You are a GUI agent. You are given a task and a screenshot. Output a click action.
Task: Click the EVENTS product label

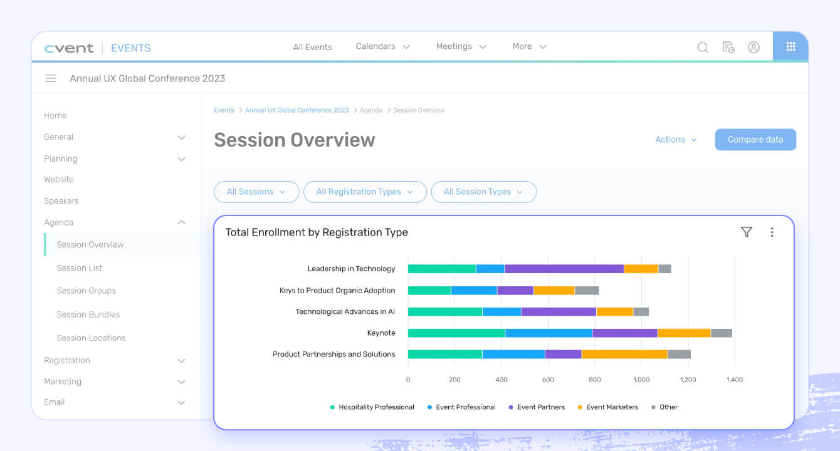(130, 48)
